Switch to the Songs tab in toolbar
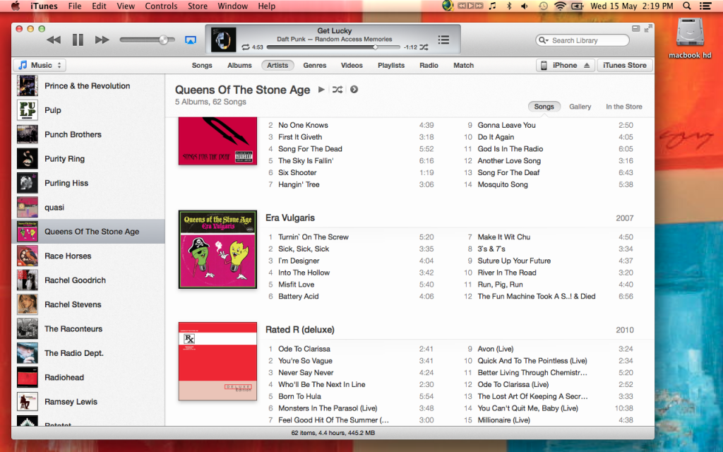Image resolution: width=723 pixels, height=452 pixels. click(x=202, y=66)
